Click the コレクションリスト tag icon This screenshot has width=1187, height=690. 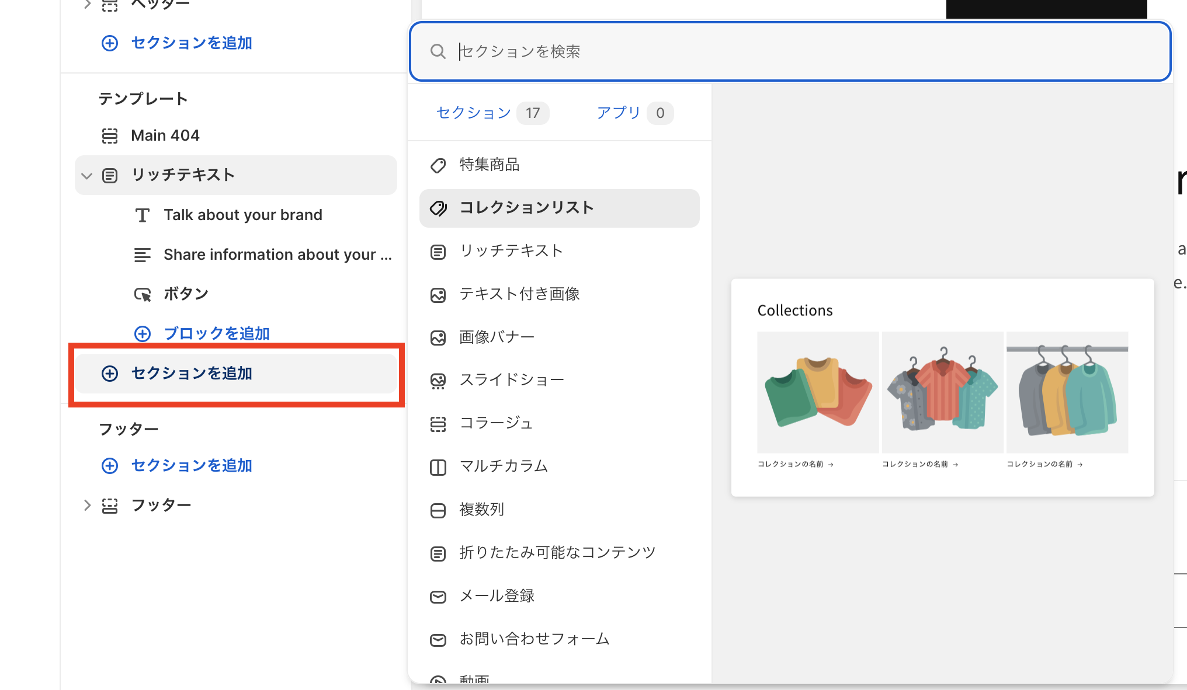point(438,208)
